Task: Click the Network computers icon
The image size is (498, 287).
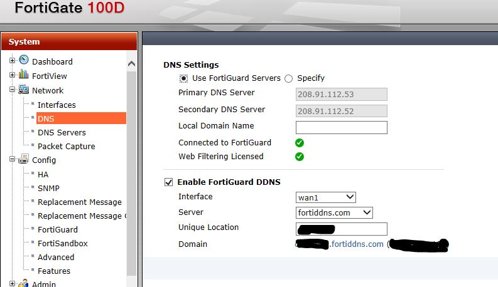Action: click(x=24, y=90)
